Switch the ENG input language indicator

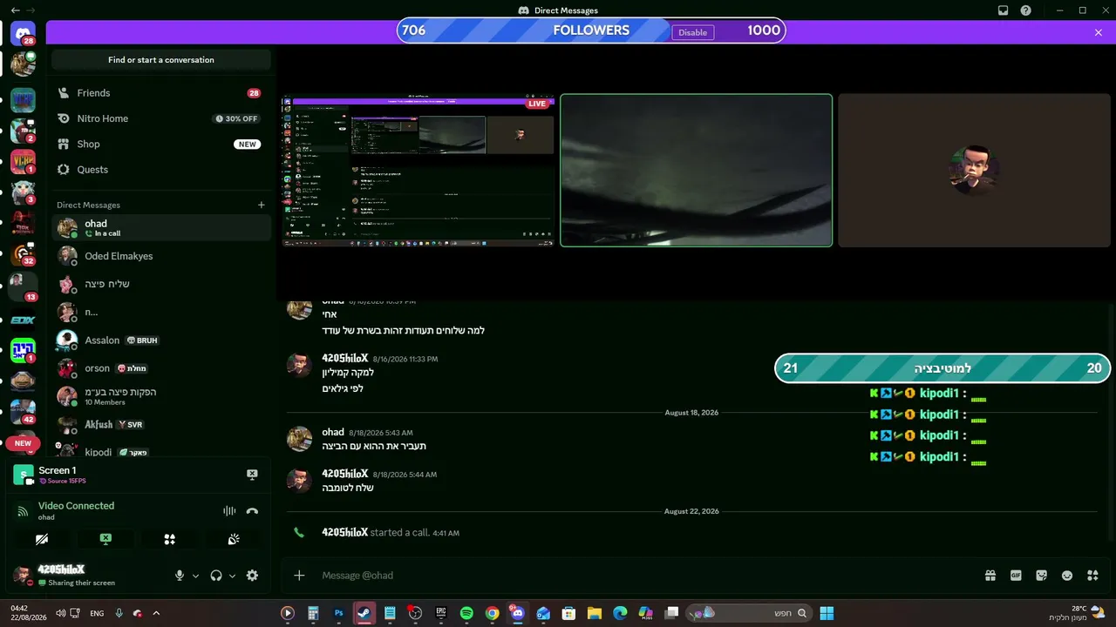click(x=97, y=613)
